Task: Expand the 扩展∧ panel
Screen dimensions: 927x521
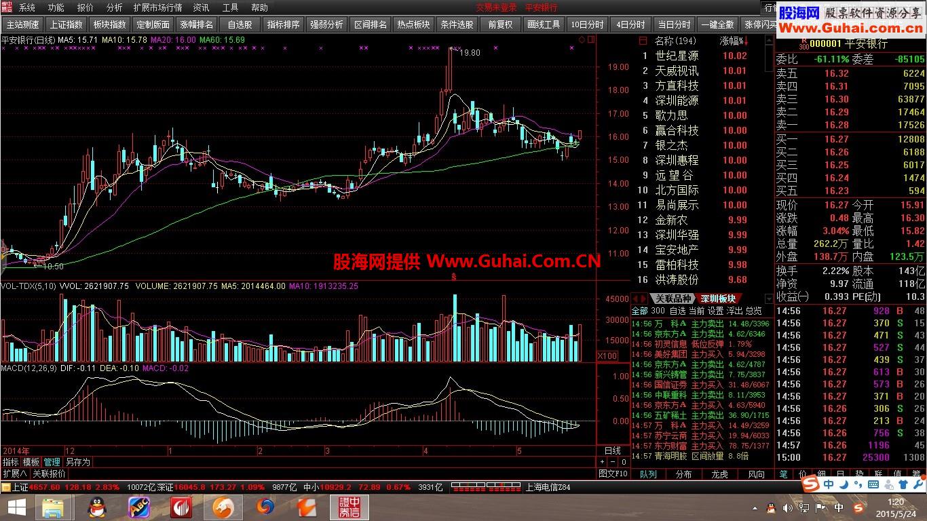Action: coord(15,474)
